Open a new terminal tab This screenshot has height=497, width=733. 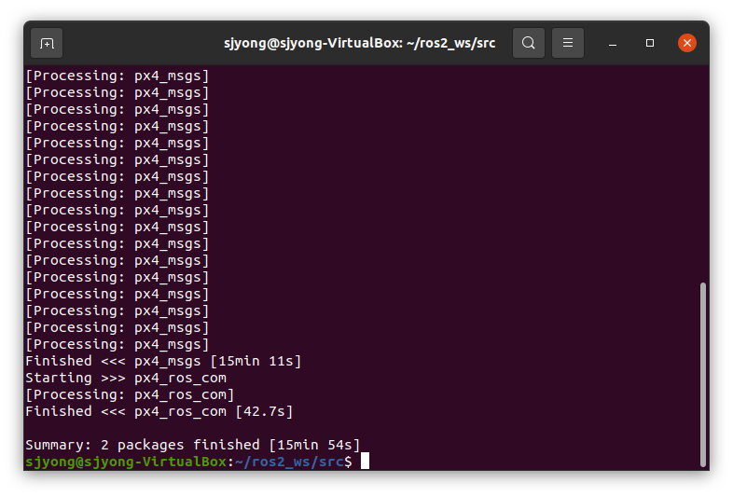tap(47, 43)
